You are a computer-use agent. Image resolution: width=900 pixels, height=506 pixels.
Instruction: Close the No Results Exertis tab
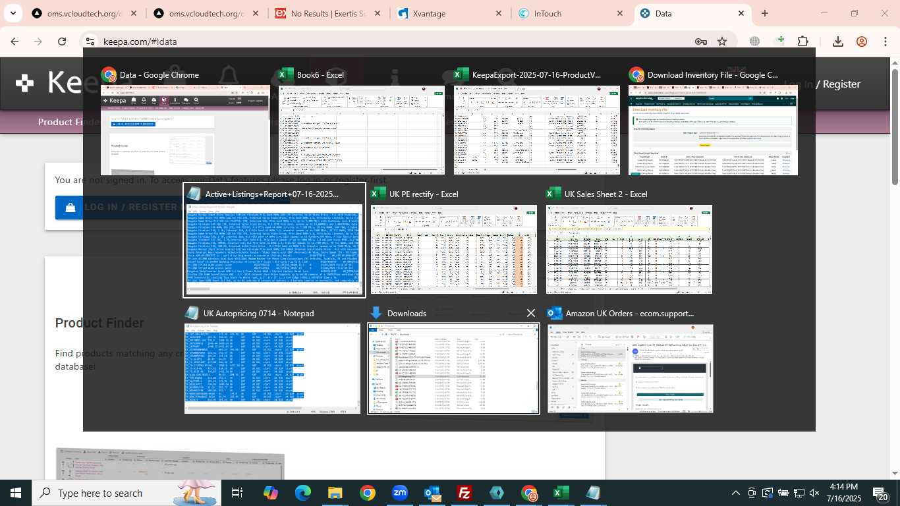pos(376,13)
